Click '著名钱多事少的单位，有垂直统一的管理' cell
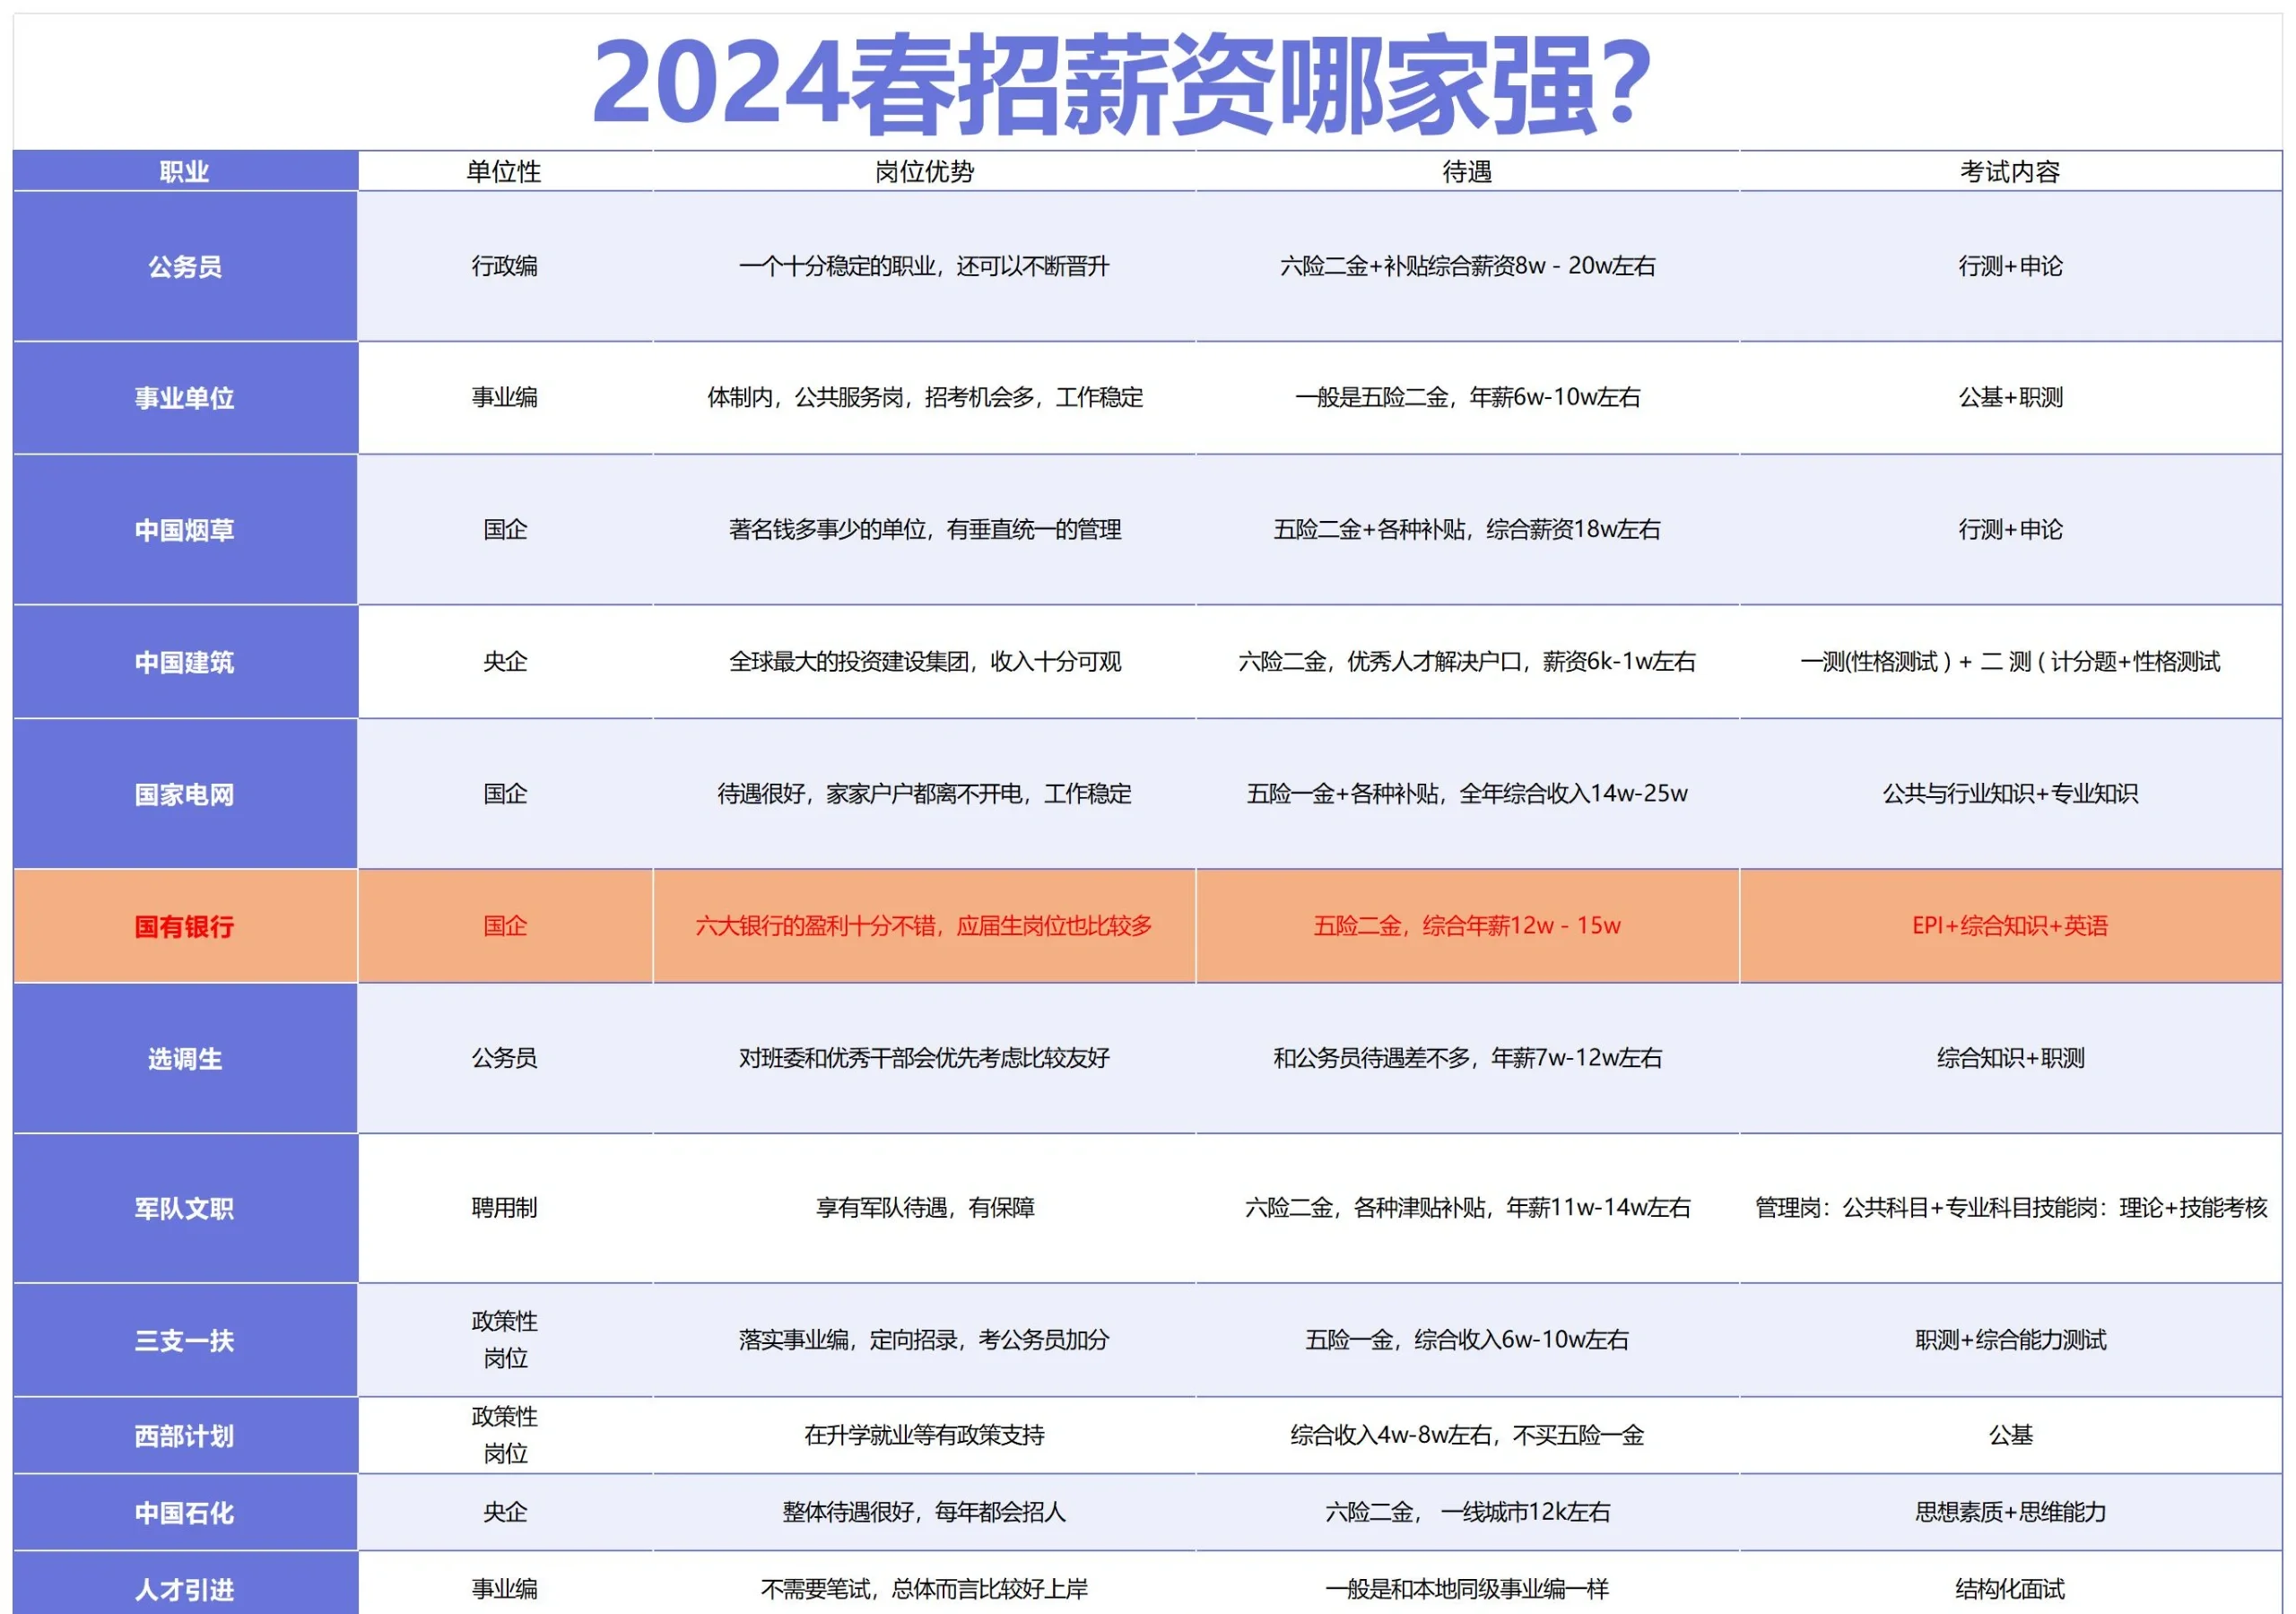 (x=924, y=530)
